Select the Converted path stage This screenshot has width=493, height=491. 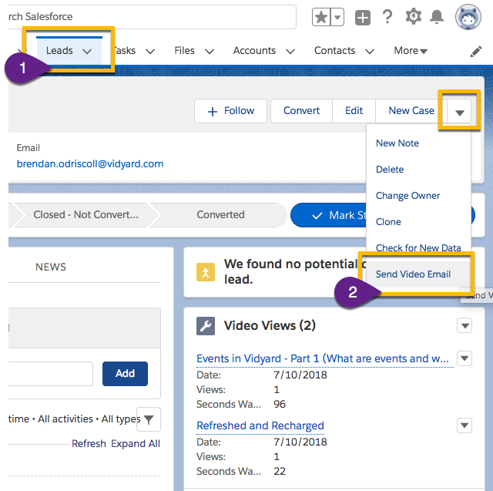[x=220, y=214]
